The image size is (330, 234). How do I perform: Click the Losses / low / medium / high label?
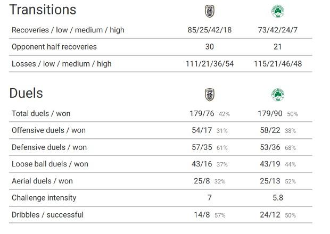[x=62, y=64]
